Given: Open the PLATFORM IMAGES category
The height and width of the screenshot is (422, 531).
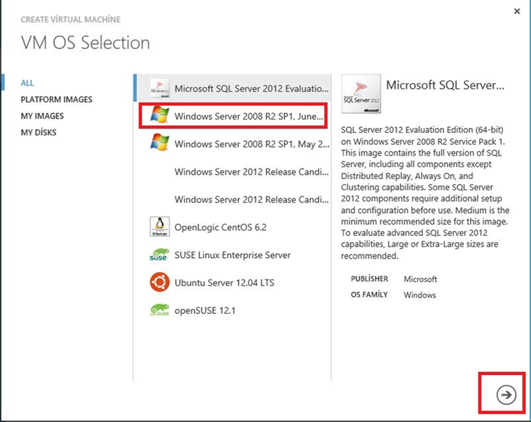Looking at the screenshot, I should 57,99.
